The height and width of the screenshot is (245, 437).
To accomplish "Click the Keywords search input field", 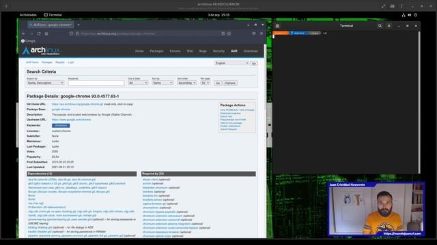I will [96, 83].
